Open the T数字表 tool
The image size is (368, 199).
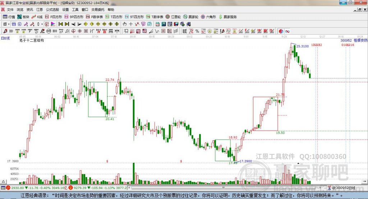click(x=155, y=17)
